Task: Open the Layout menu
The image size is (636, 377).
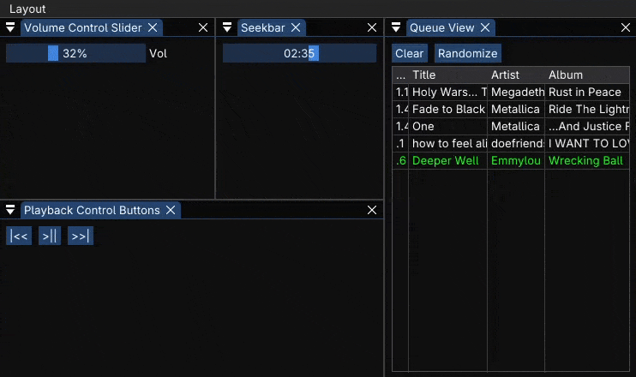Action: click(x=27, y=9)
